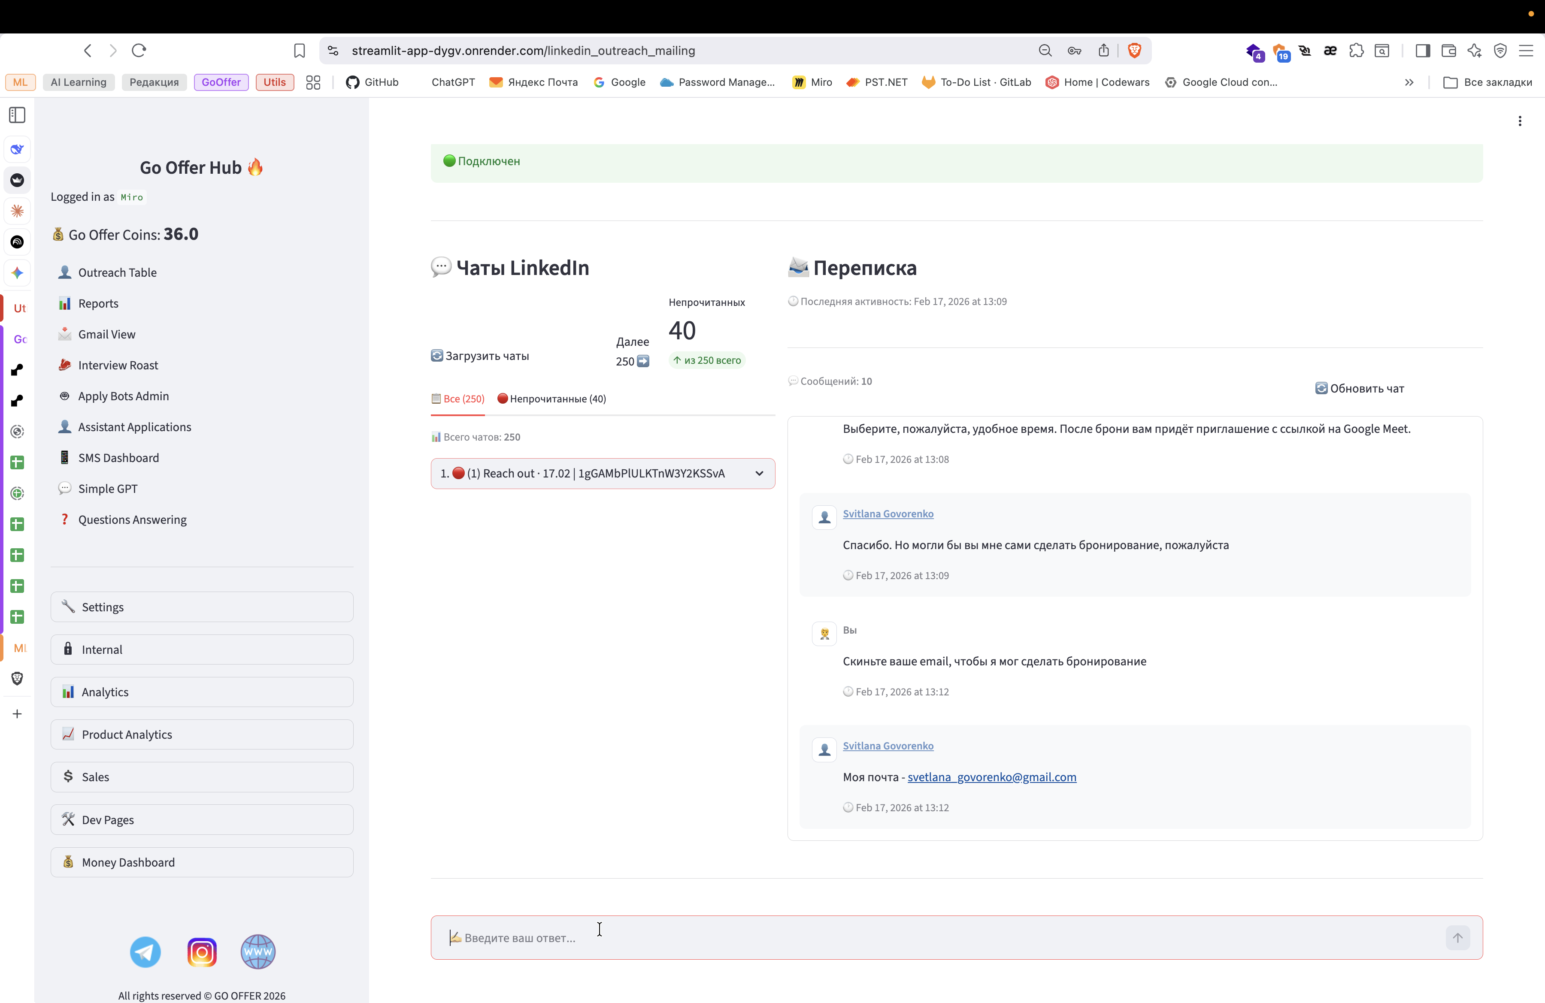Open the Streamlit three-dot menu
1545x1003 pixels.
pyautogui.click(x=1519, y=121)
